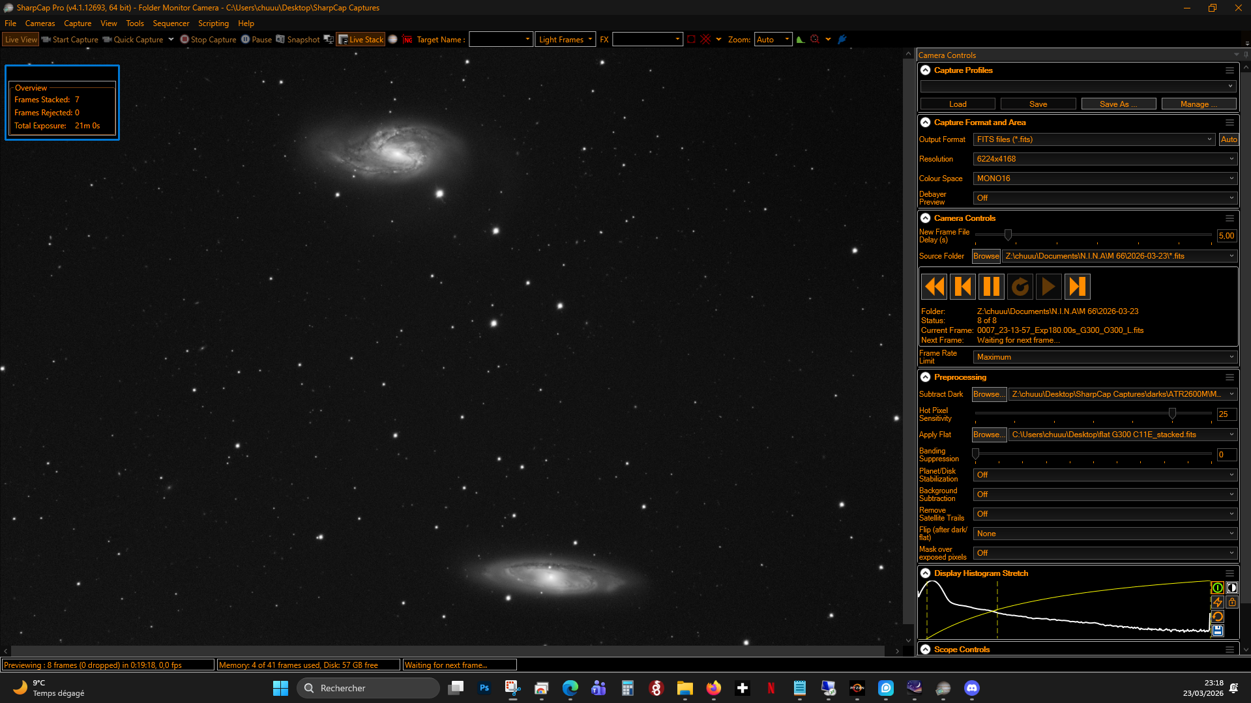Toggle the Live View button

(x=21, y=40)
